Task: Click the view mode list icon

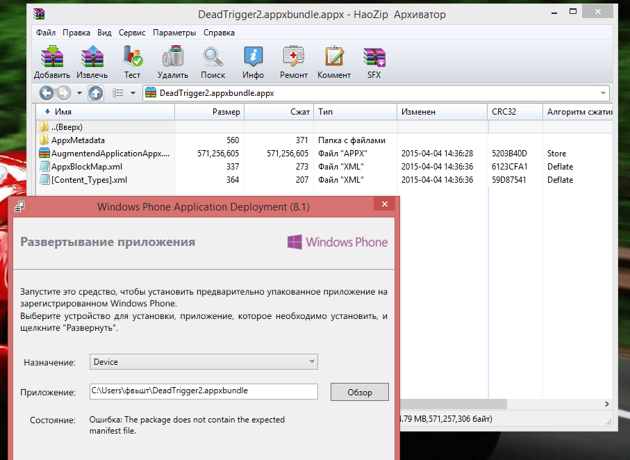Action: click(x=117, y=93)
